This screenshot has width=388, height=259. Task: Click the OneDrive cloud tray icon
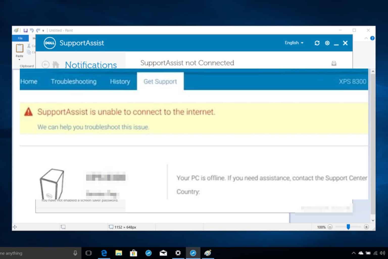click(361, 253)
